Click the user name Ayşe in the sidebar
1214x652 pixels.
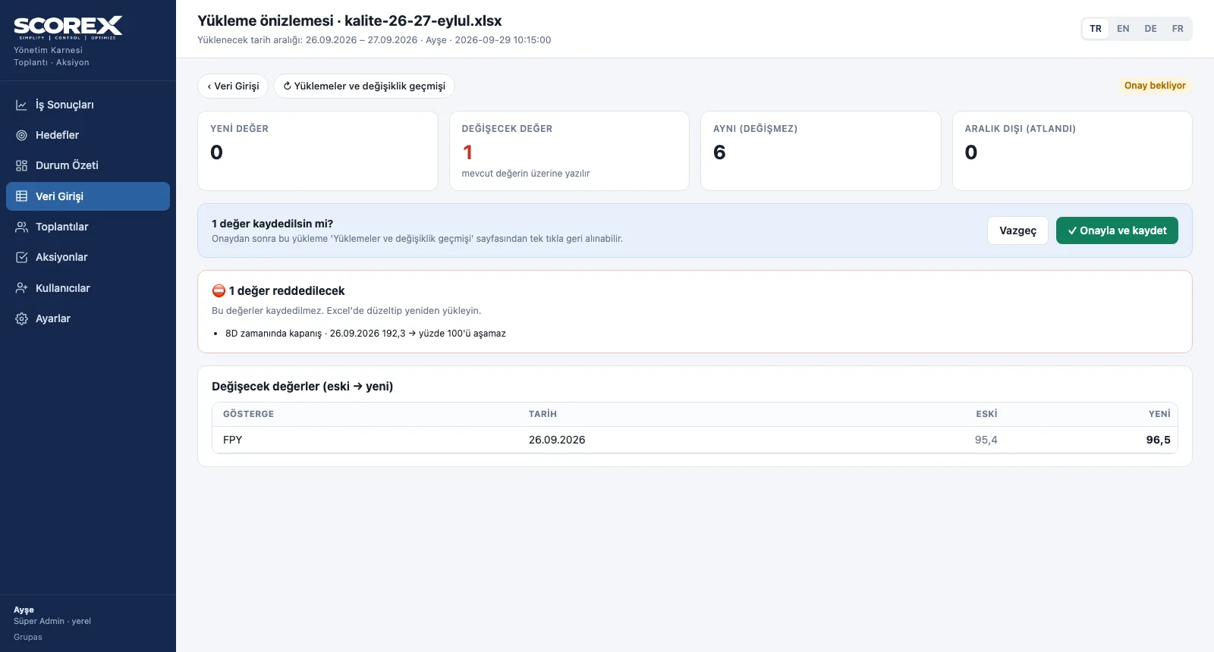(24, 610)
